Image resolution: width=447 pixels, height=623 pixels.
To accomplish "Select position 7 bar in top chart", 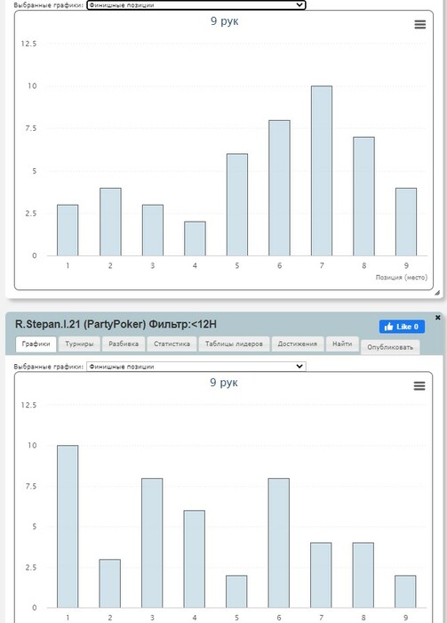I will click(322, 171).
